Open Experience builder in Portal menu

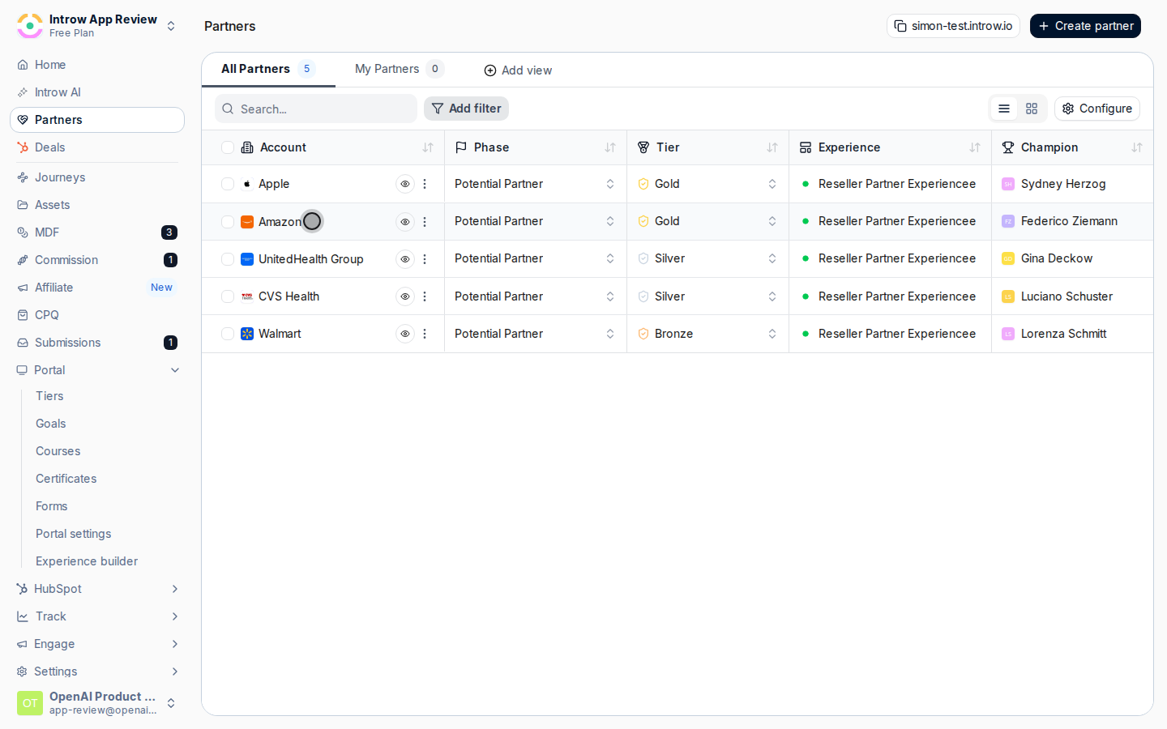87,561
